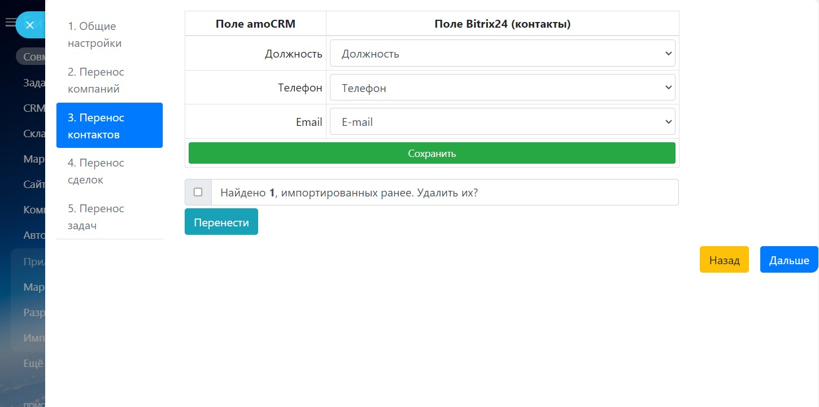This screenshot has height=407, width=819.
Task: Open the hamburger menu icon at top left
Action: (10, 23)
